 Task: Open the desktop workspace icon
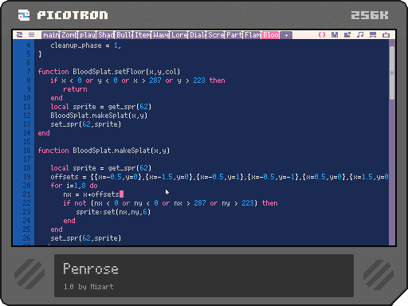click(373, 35)
